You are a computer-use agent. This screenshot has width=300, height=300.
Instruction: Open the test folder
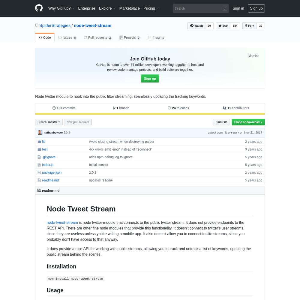(x=45, y=149)
